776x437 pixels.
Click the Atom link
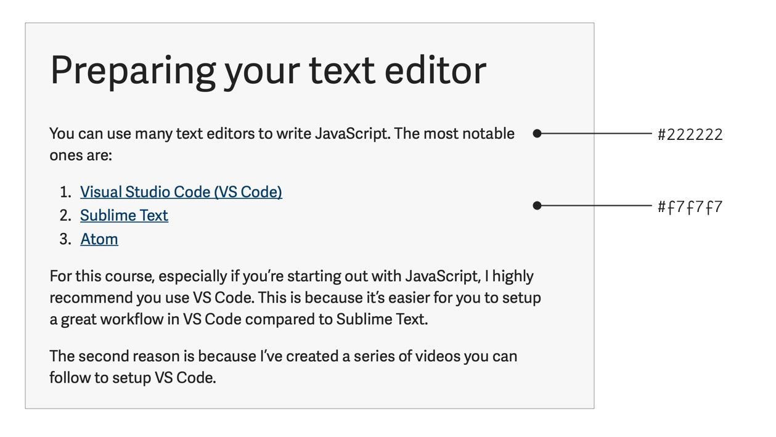tap(99, 239)
